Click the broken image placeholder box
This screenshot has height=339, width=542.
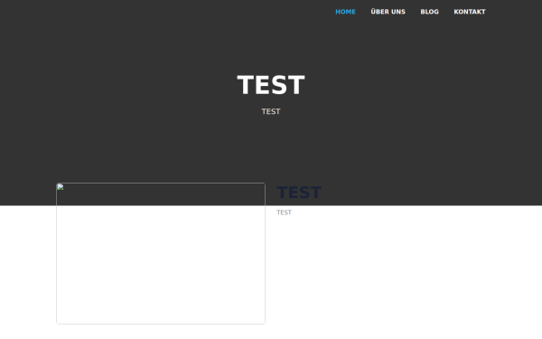(x=161, y=253)
